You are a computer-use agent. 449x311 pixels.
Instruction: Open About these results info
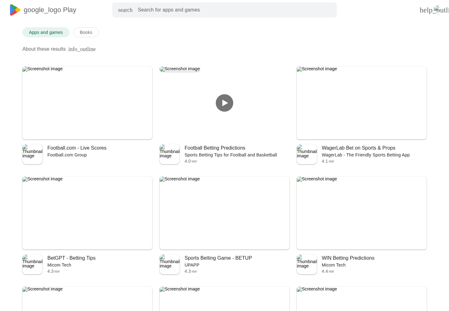44,49
